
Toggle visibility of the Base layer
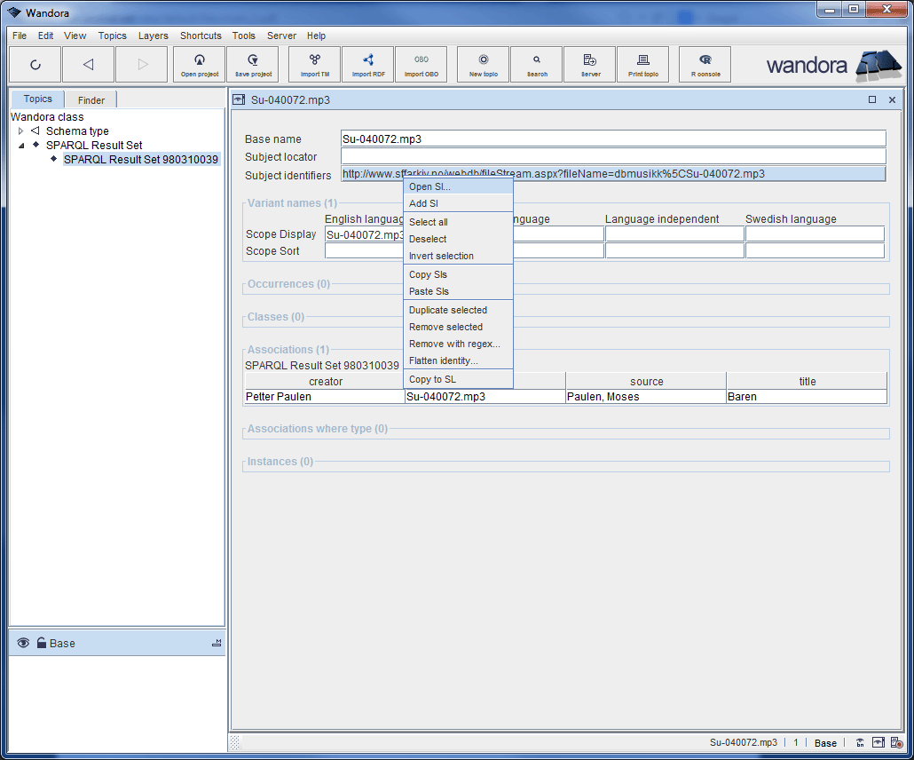point(23,643)
